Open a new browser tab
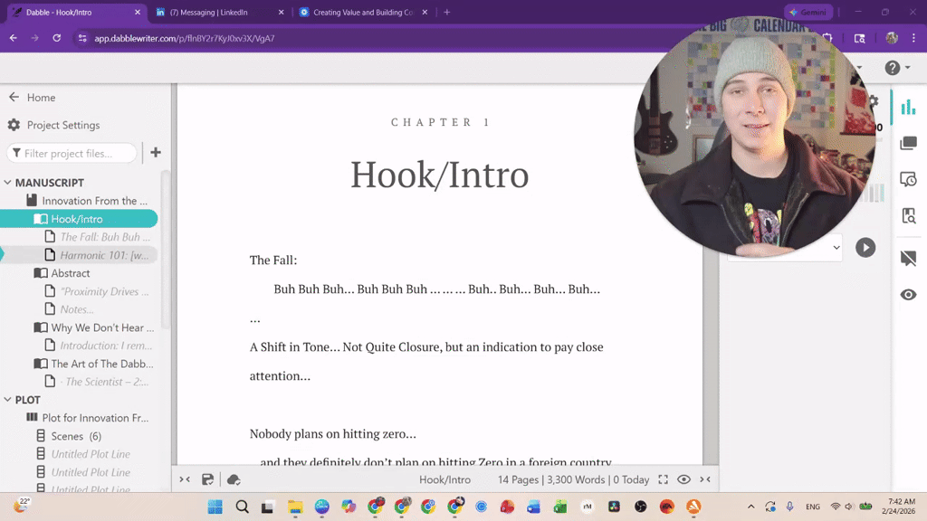 click(x=447, y=12)
